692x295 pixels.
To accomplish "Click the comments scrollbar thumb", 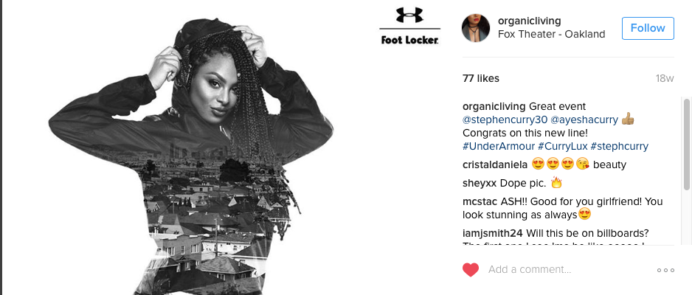I will pyautogui.click(x=687, y=145).
